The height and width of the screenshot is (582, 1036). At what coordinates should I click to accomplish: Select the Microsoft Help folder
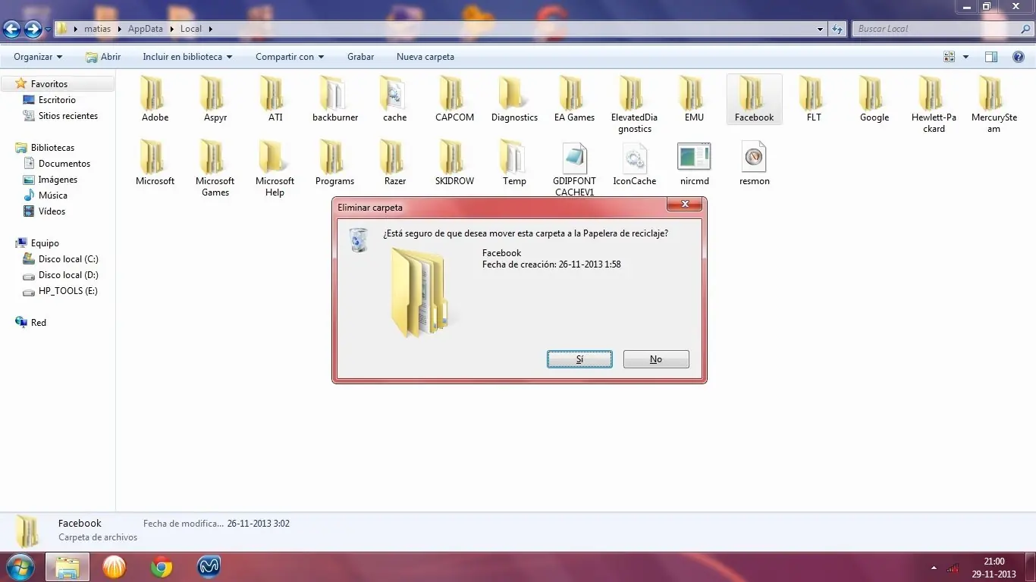click(275, 168)
